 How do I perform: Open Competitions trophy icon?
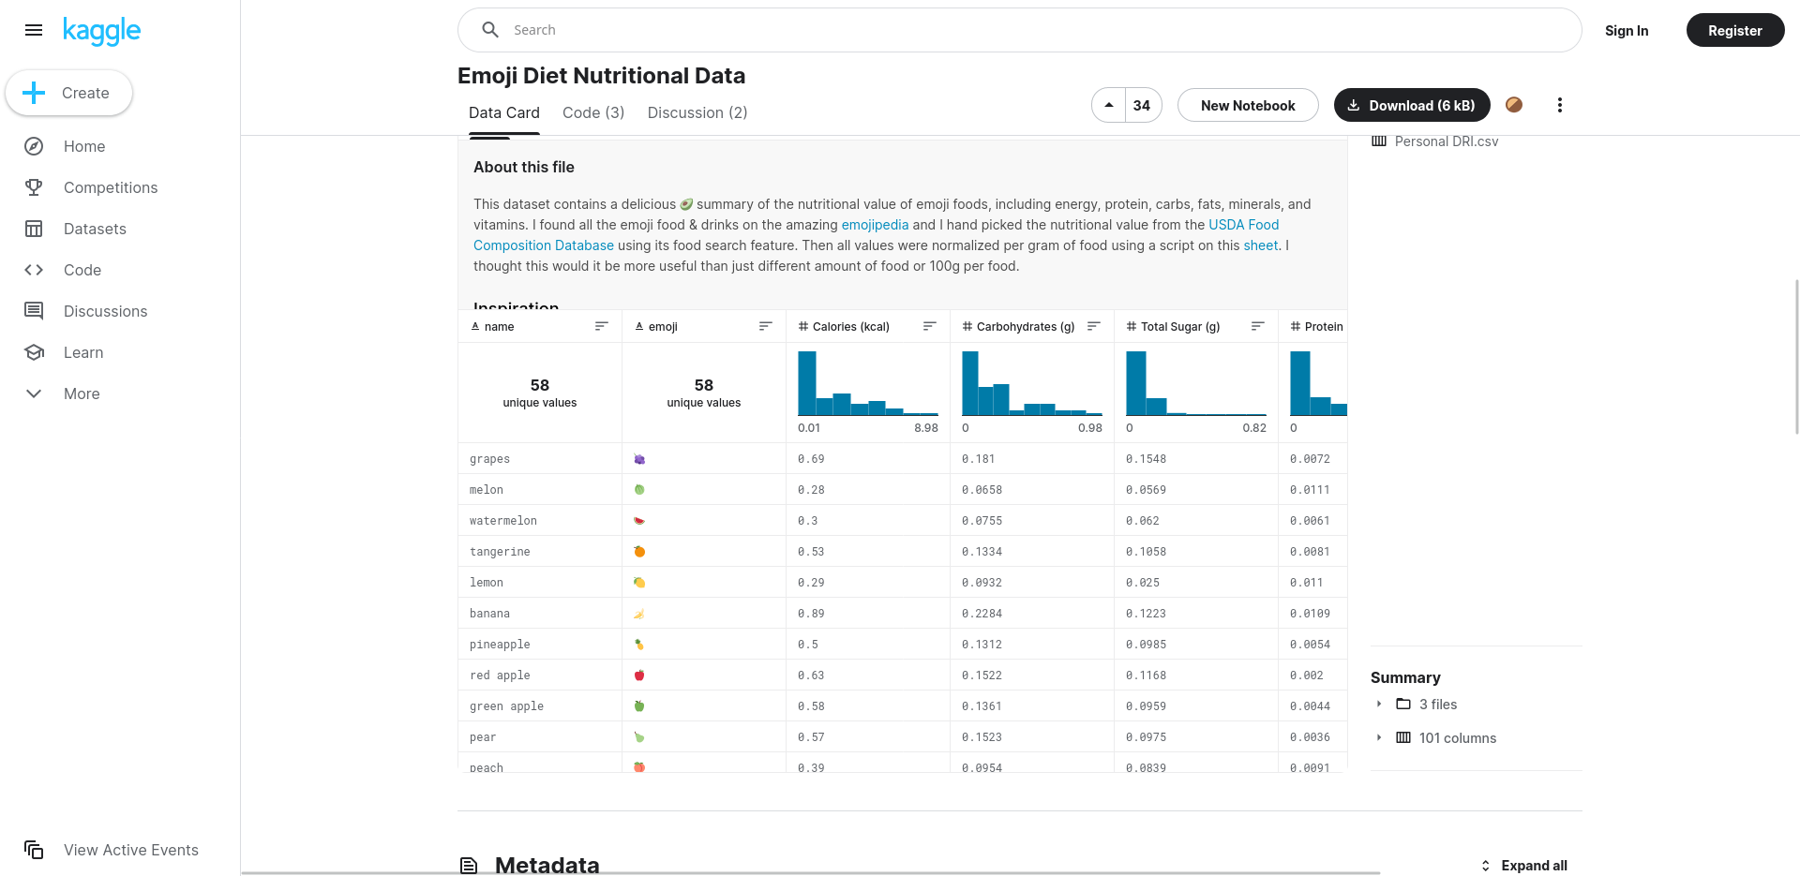34,187
